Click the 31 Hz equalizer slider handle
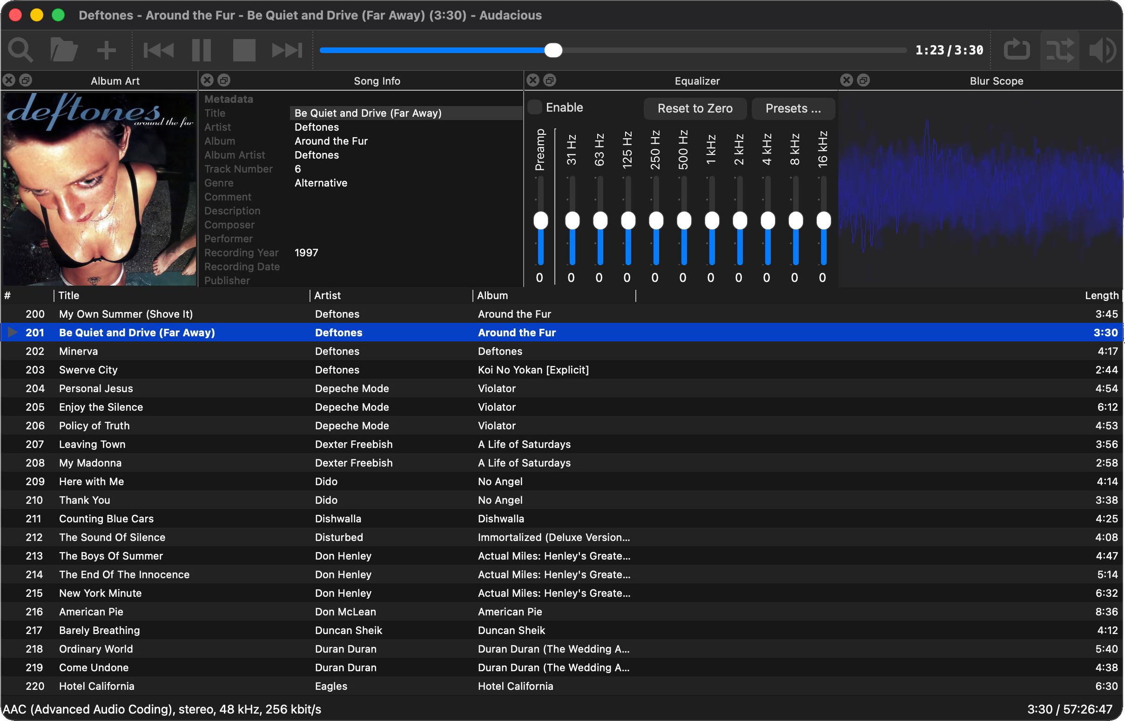This screenshot has width=1125, height=721. 573,220
